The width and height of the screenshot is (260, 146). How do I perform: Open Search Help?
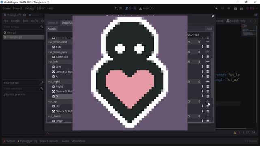236,21
